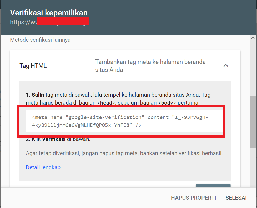Click the 'Tambahkan tag meta' description text
This screenshot has height=208, width=257.
click(150, 66)
